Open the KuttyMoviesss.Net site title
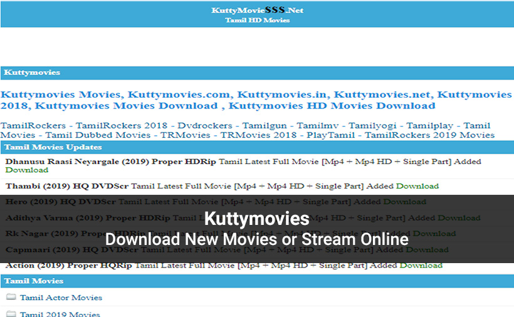514x317 pixels. (x=258, y=10)
